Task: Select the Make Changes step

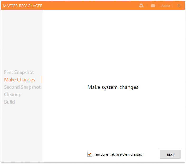Action: [x=20, y=80]
